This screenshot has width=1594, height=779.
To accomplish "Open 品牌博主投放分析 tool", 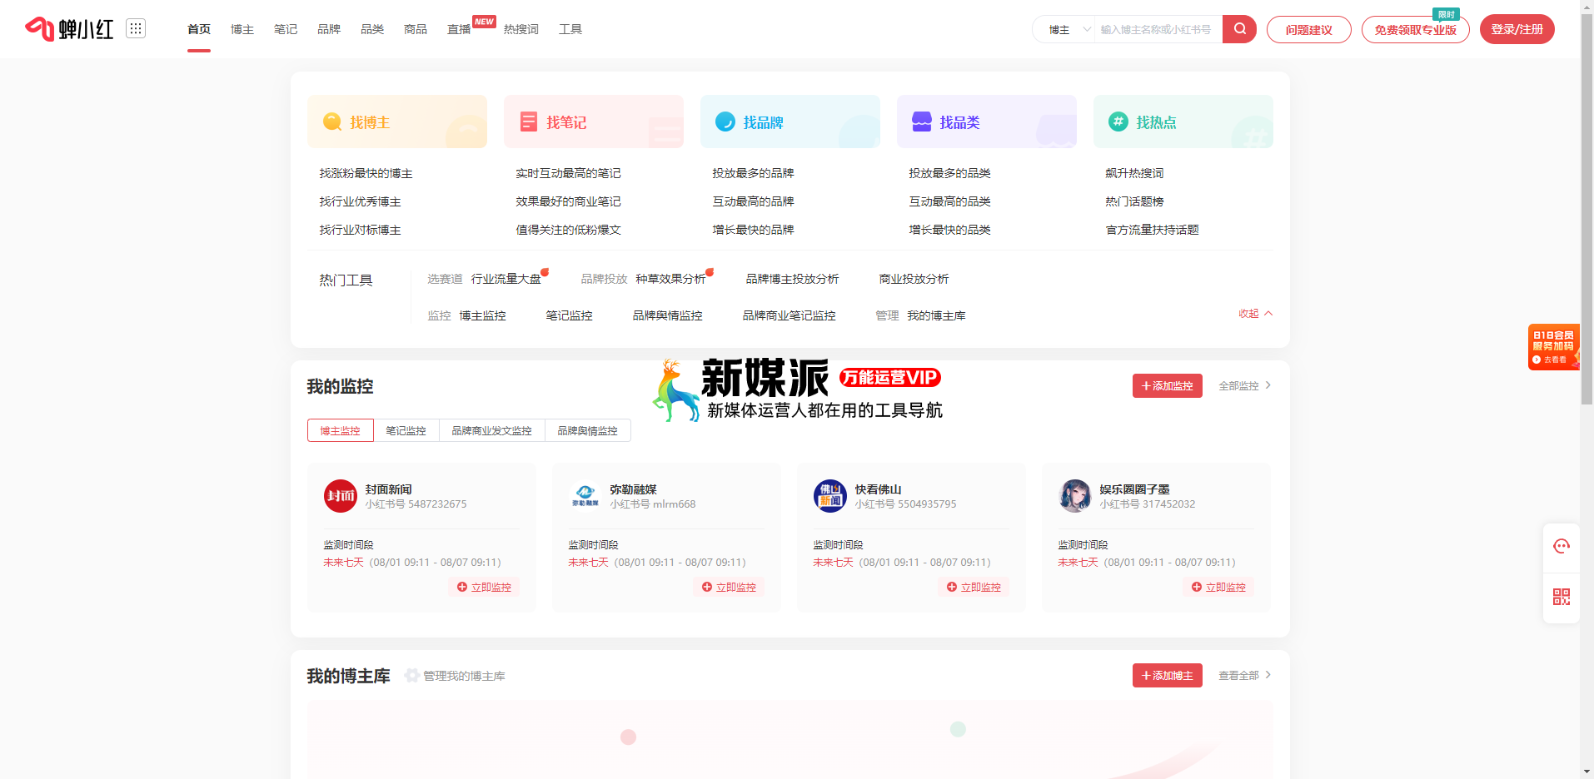I will pyautogui.click(x=793, y=279).
